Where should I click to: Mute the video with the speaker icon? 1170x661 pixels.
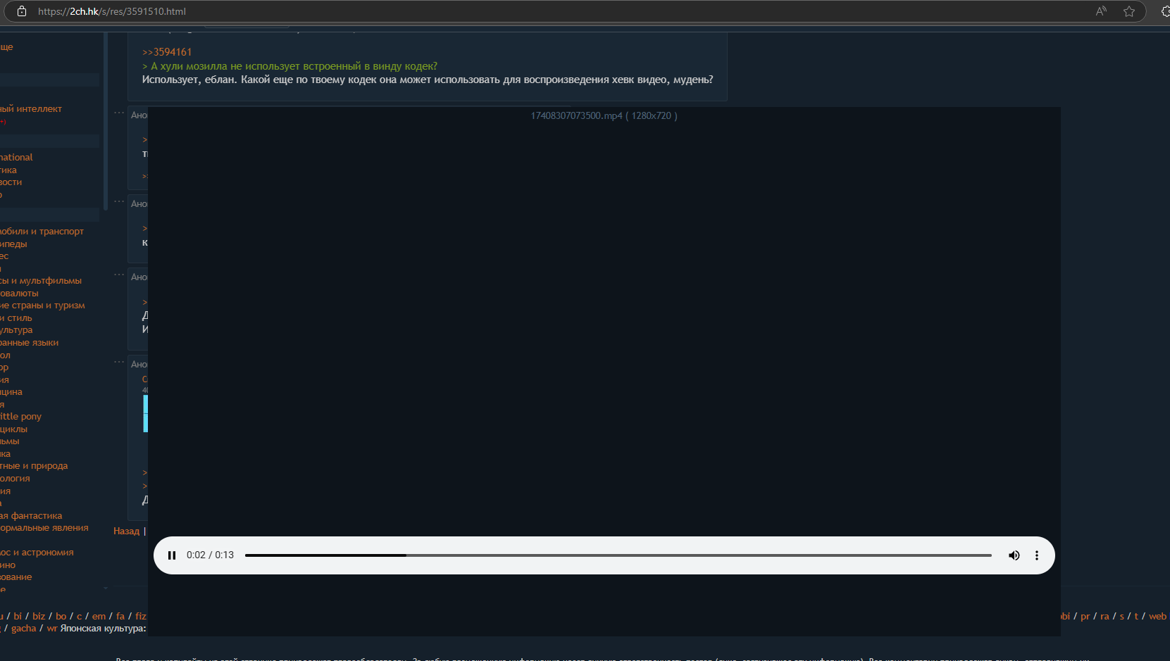[x=1014, y=555]
